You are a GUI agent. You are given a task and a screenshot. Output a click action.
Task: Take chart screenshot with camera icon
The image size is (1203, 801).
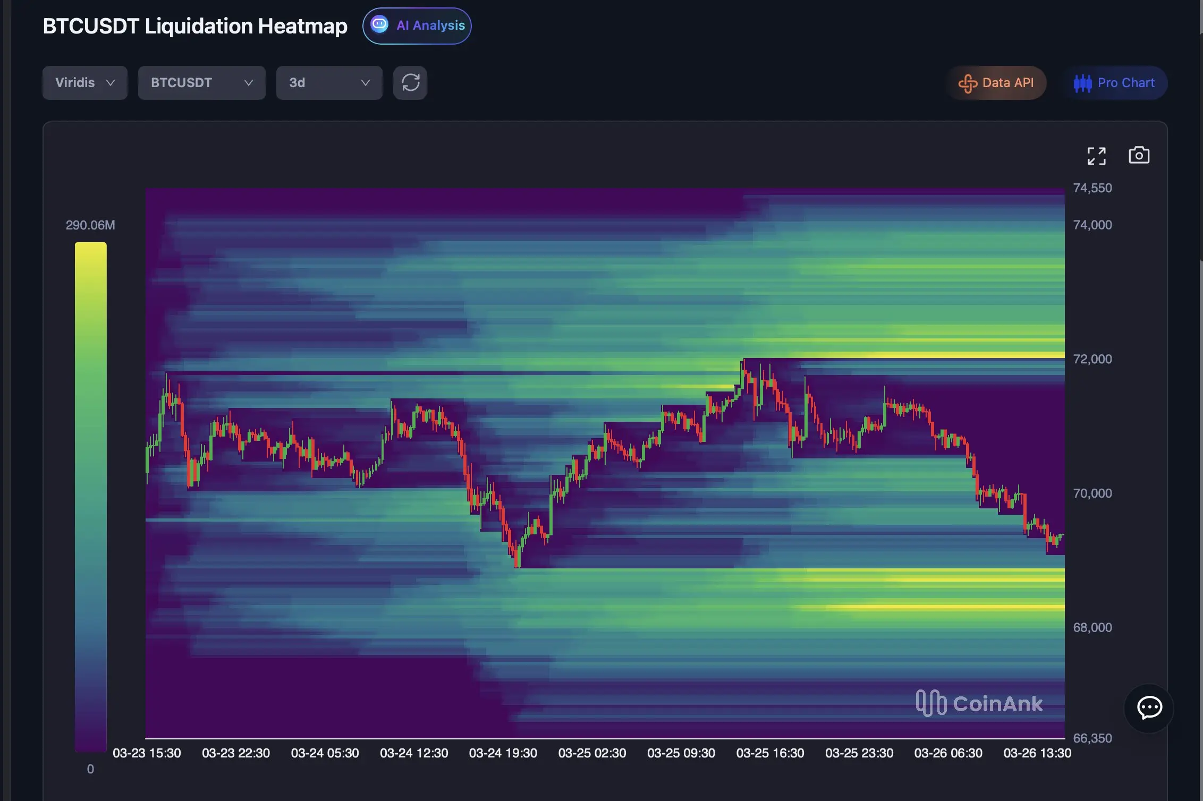click(1139, 155)
